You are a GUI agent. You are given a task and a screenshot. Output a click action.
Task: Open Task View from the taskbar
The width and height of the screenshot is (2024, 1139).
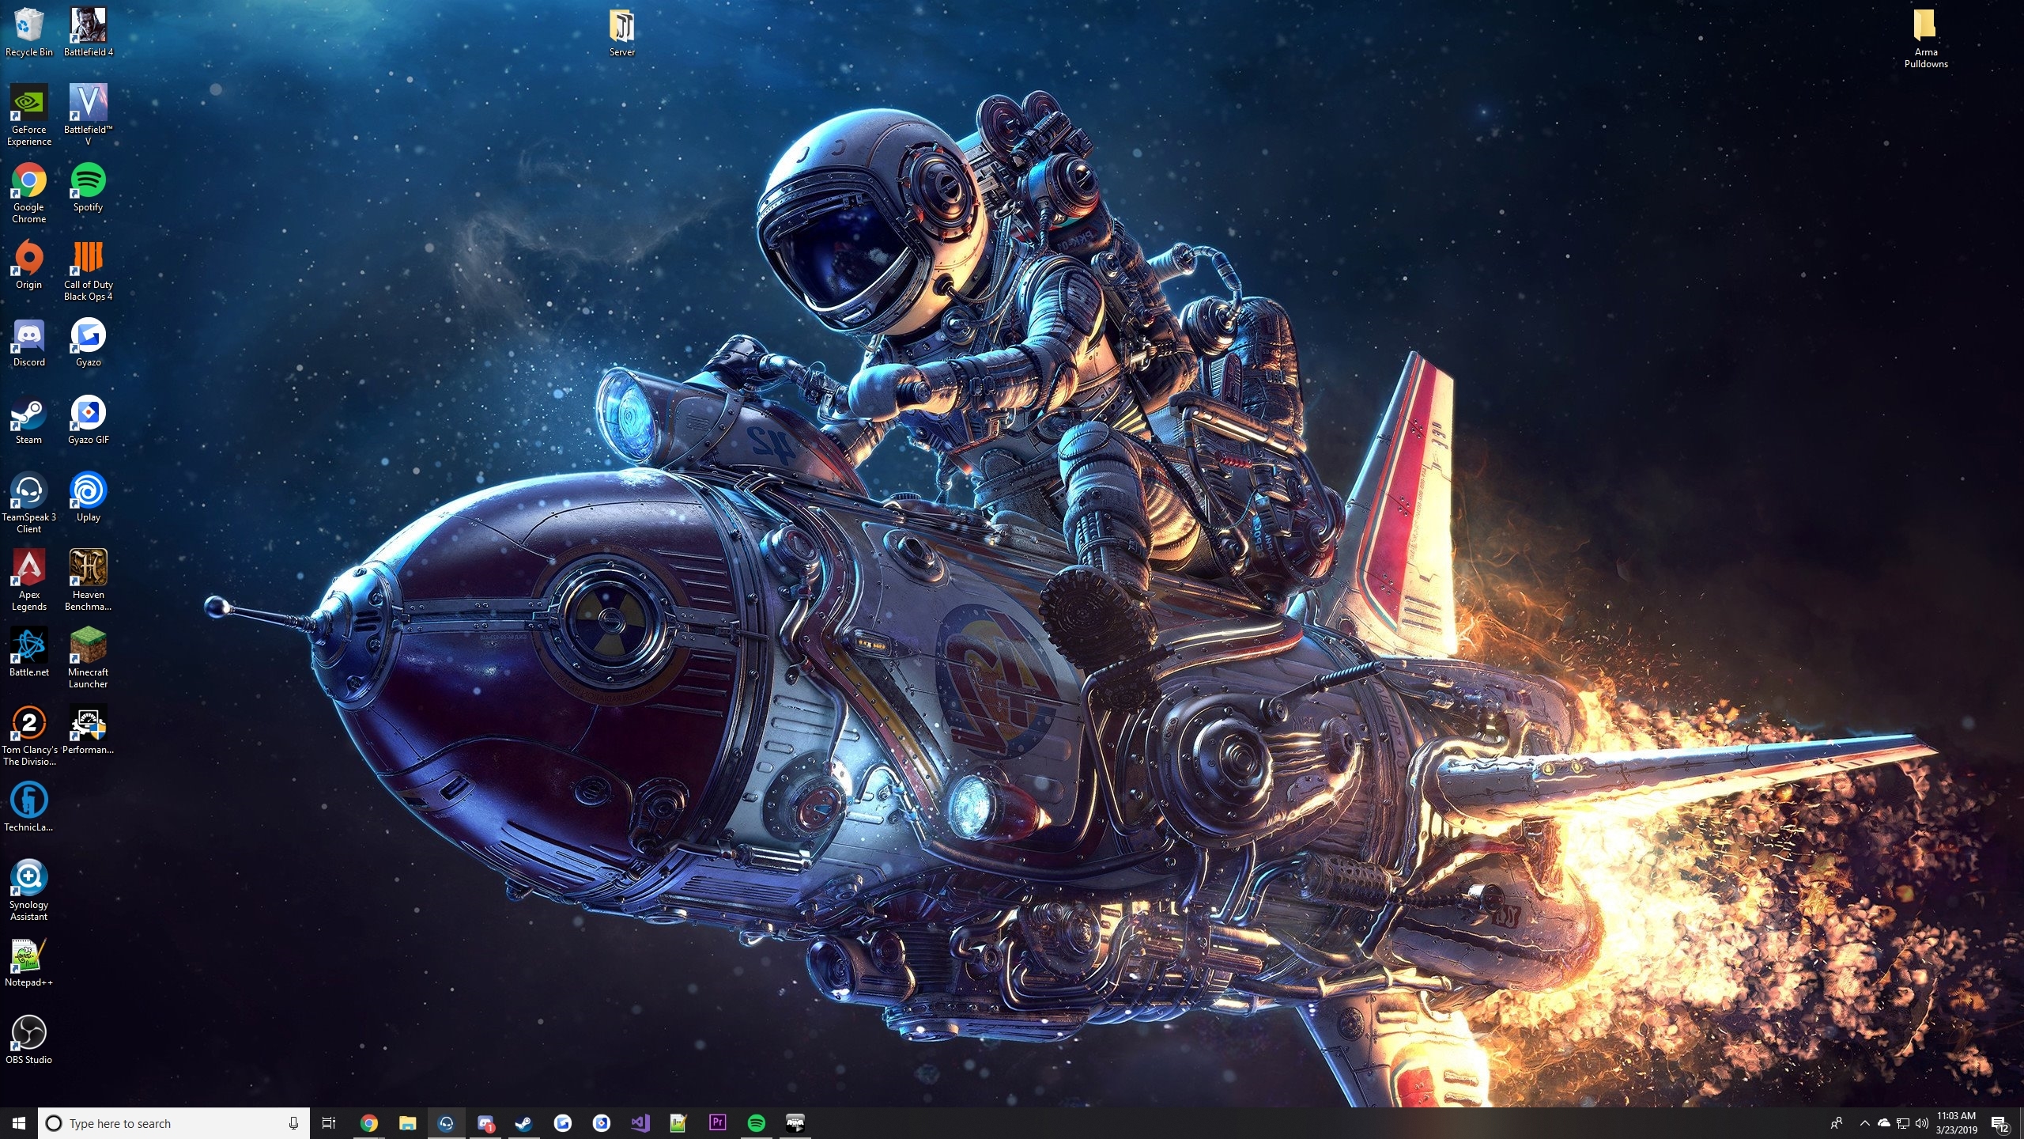click(329, 1123)
